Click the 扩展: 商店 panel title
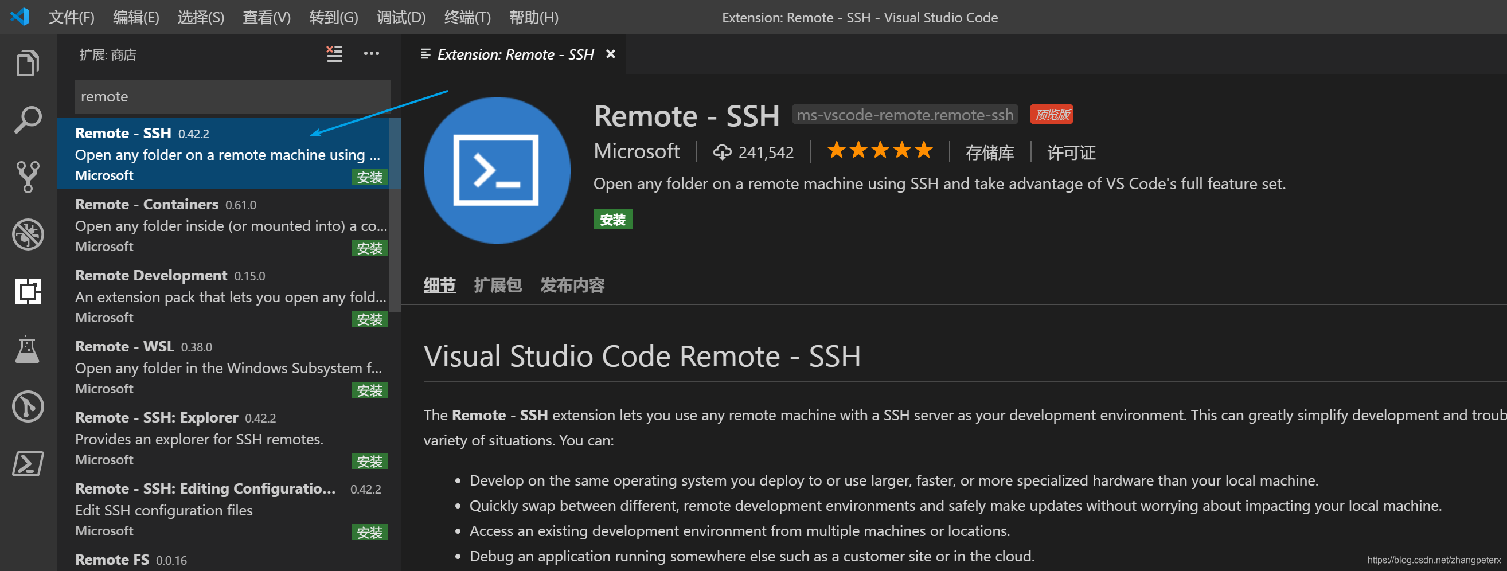This screenshot has height=571, width=1507. [x=108, y=54]
